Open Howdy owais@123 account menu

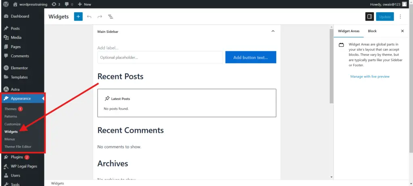pos(388,4)
